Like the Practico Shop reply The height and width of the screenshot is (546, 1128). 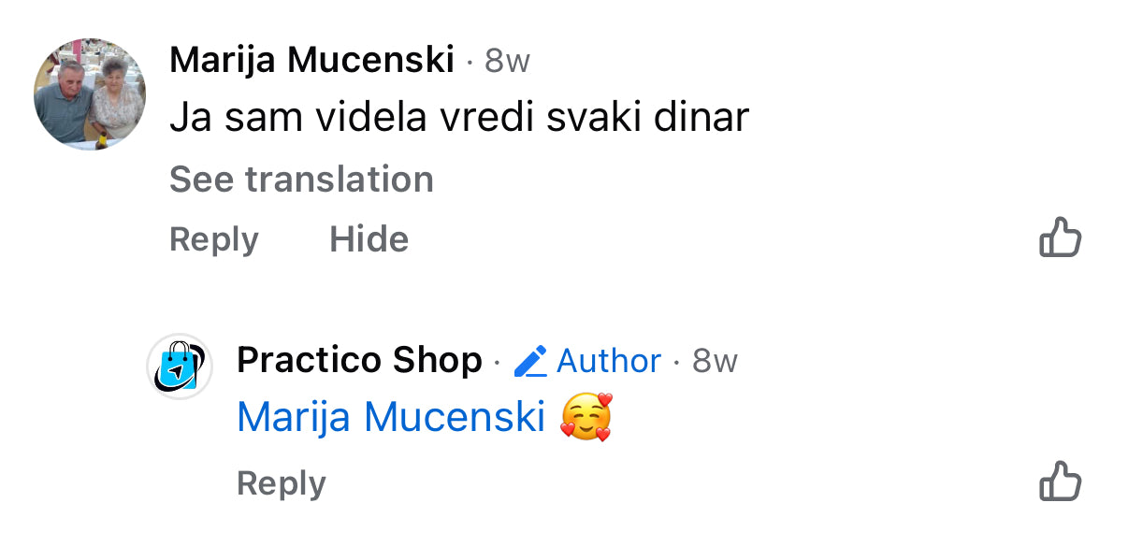1060,483
